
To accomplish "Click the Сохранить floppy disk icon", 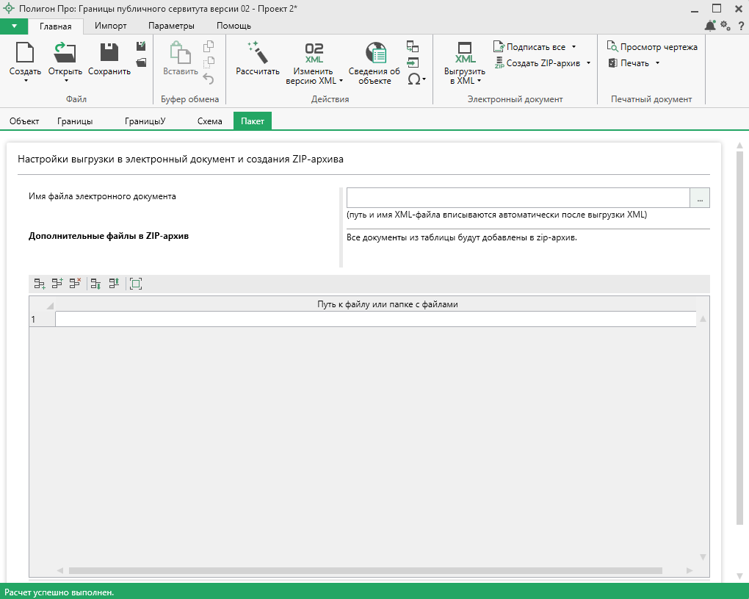I will pos(109,53).
